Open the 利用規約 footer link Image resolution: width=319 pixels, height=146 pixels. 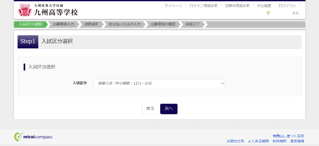point(279,141)
